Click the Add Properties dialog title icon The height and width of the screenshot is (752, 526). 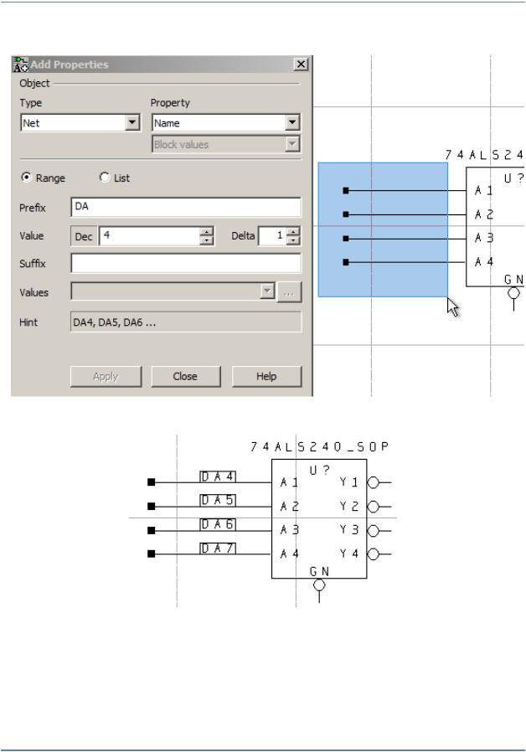pos(21,64)
